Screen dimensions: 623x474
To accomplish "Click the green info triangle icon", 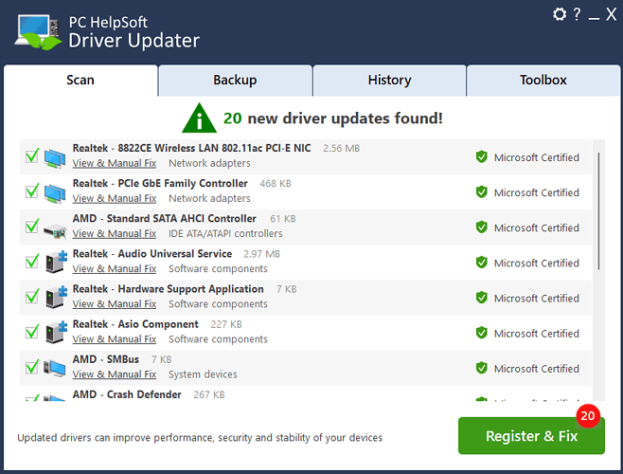I will click(199, 118).
